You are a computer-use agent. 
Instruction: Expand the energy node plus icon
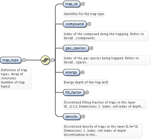coord(82,72)
